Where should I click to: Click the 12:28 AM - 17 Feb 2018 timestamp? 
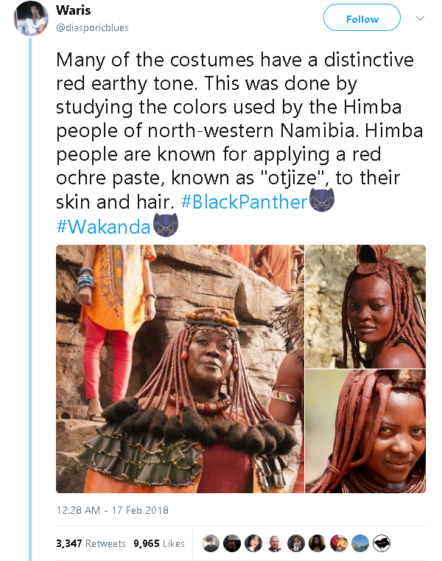(x=113, y=510)
